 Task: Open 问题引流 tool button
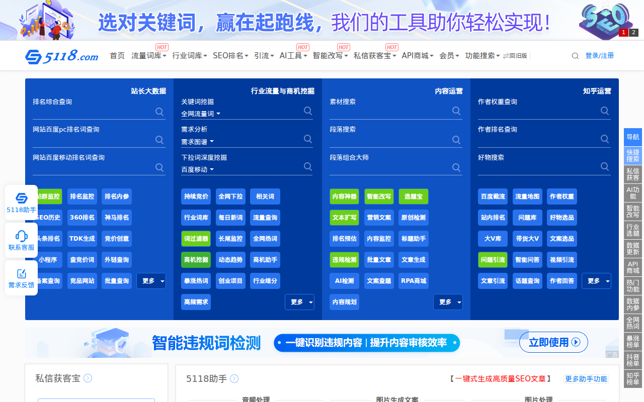(493, 260)
